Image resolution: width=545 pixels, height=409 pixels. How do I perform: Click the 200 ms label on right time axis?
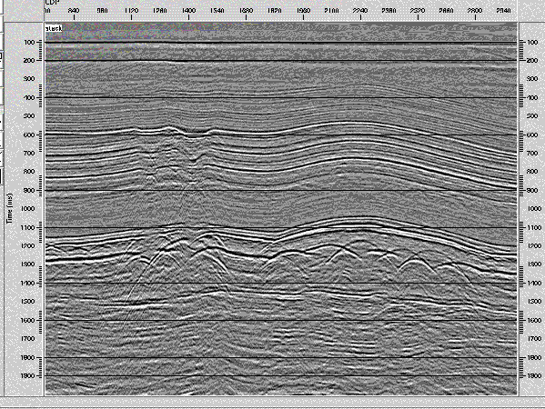point(533,60)
